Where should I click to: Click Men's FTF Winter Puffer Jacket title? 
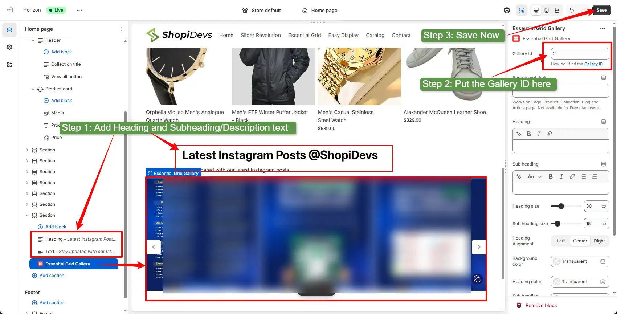pos(270,116)
